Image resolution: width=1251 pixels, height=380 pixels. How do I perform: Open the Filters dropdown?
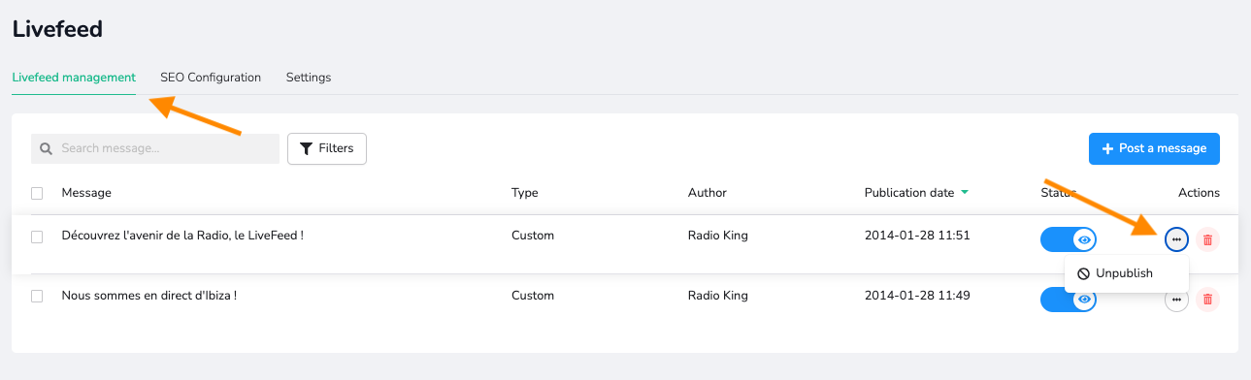327,149
